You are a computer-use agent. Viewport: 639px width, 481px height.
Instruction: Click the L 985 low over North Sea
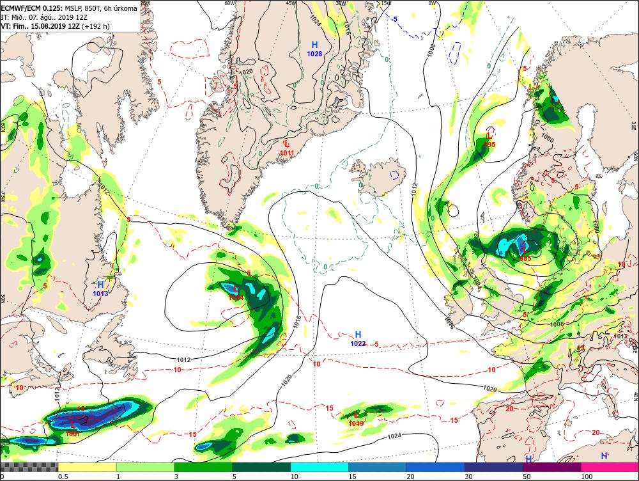(525, 253)
